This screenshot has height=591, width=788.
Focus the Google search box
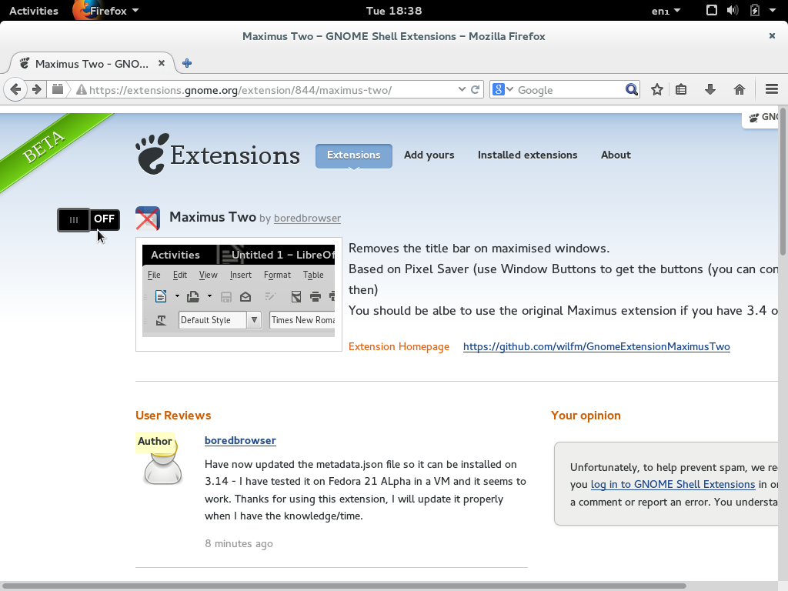click(x=569, y=90)
